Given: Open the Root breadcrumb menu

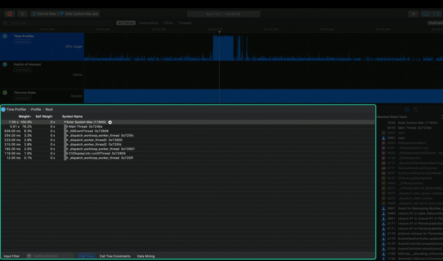Looking at the screenshot, I should click(49, 109).
